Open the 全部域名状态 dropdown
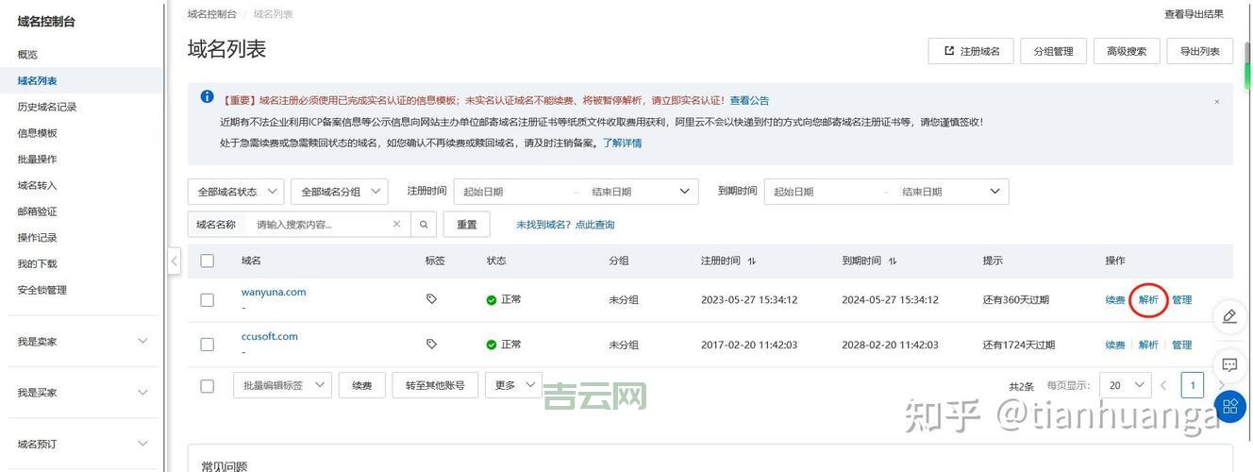The image size is (1253, 472). [236, 192]
